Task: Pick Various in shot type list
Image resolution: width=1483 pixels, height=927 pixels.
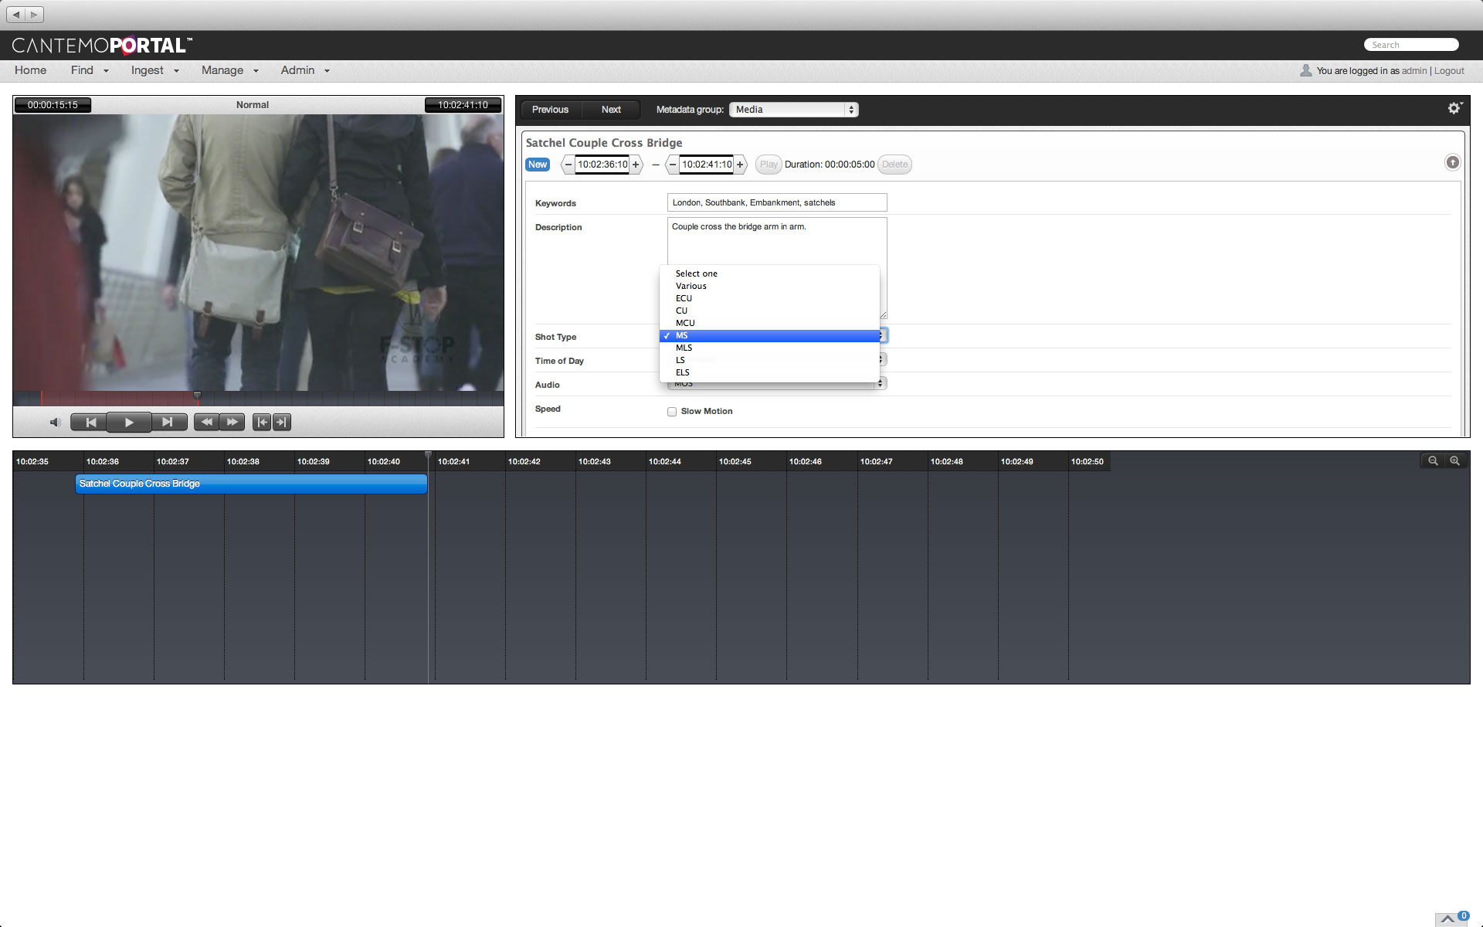Action: point(769,286)
